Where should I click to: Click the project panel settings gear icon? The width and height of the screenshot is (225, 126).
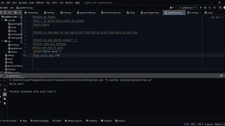coord(15,13)
